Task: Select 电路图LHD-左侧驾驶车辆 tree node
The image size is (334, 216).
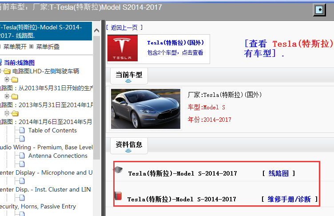Action: [46, 71]
